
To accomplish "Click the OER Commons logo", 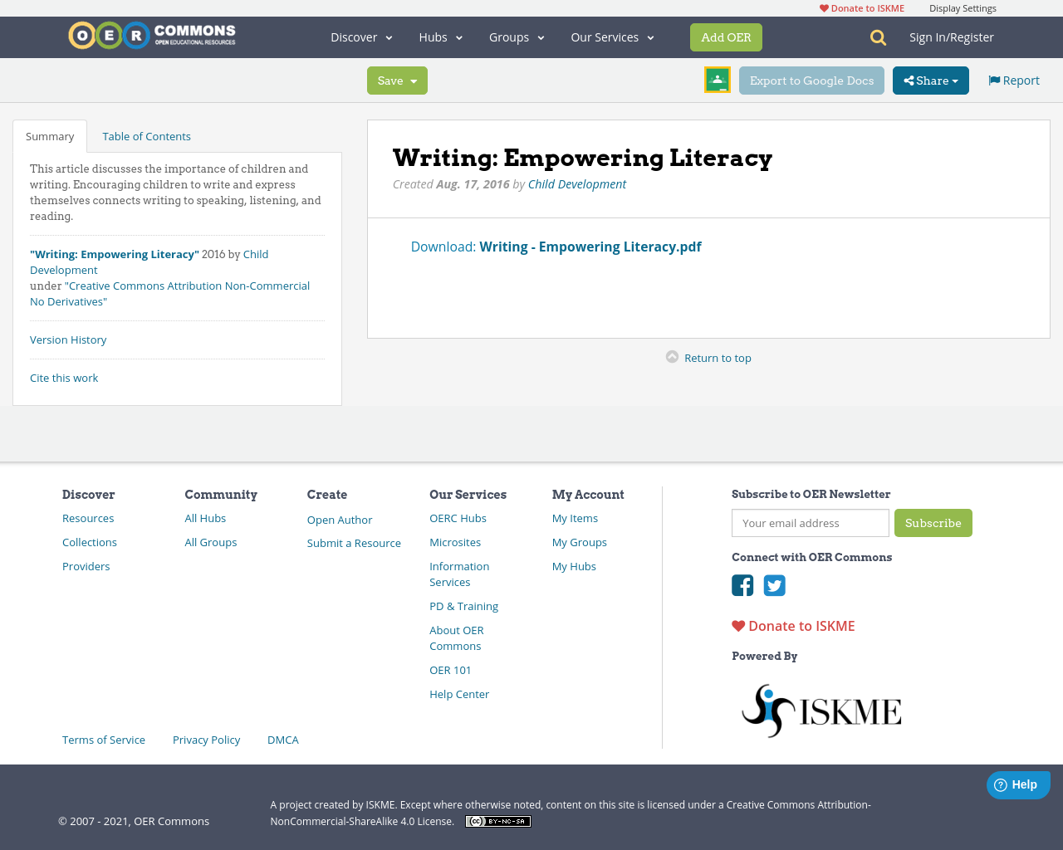I will pos(151,34).
